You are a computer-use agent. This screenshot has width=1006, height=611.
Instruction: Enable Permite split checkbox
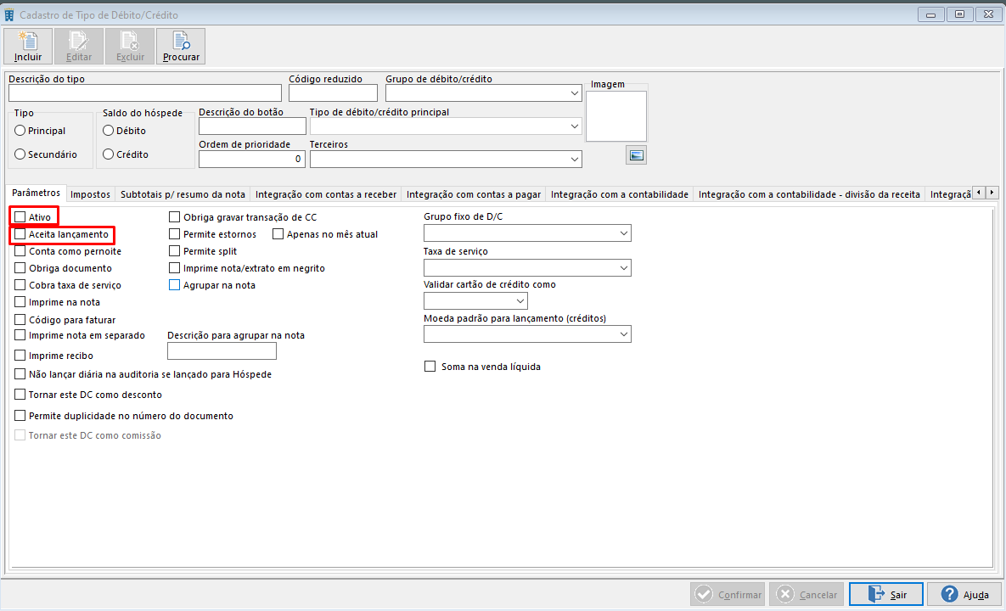click(x=175, y=251)
